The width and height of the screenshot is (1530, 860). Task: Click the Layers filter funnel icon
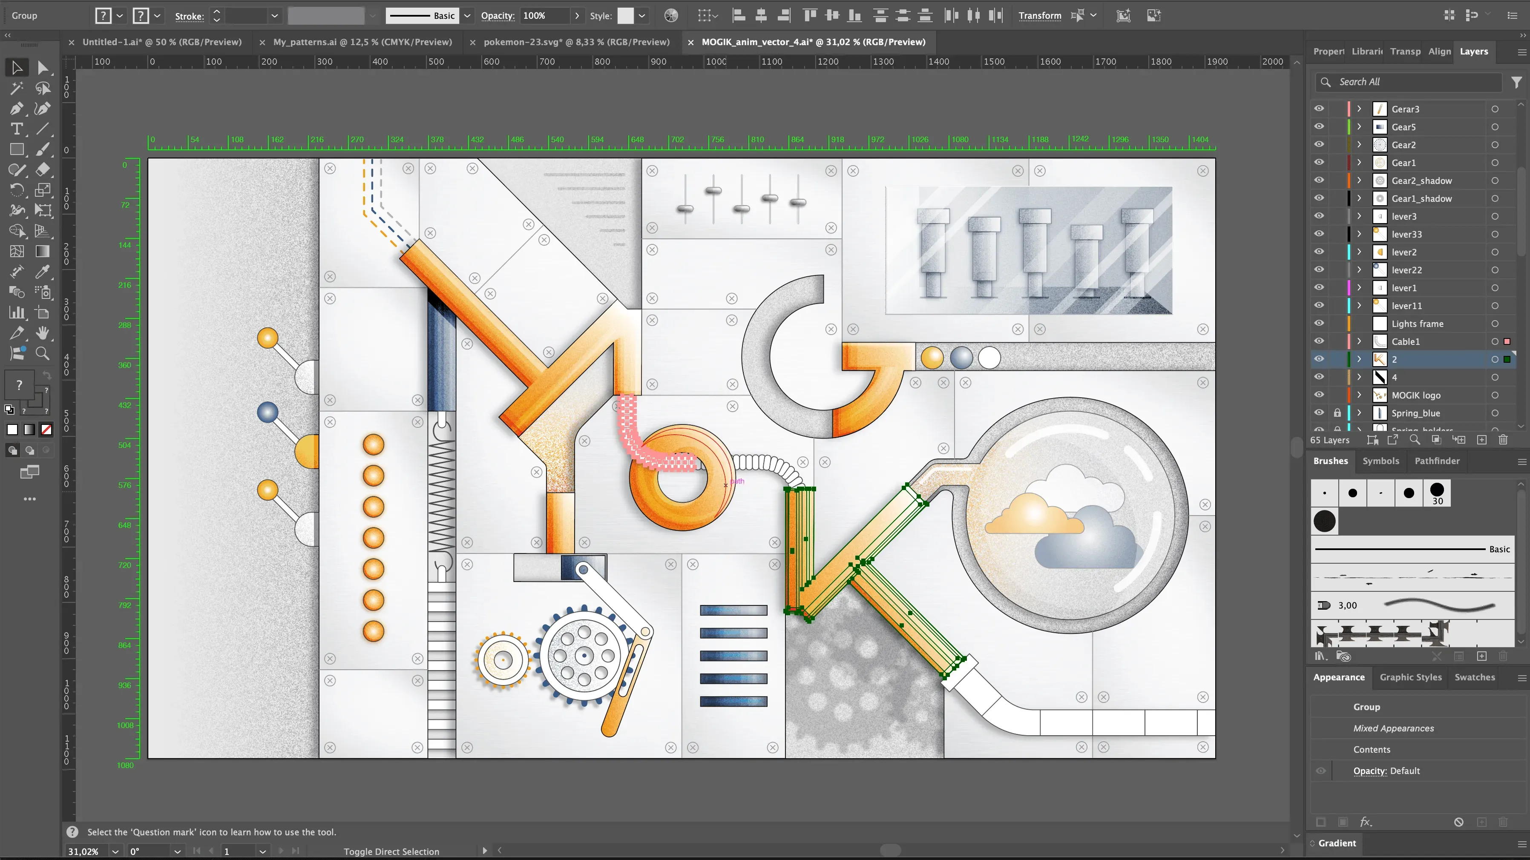click(x=1517, y=82)
